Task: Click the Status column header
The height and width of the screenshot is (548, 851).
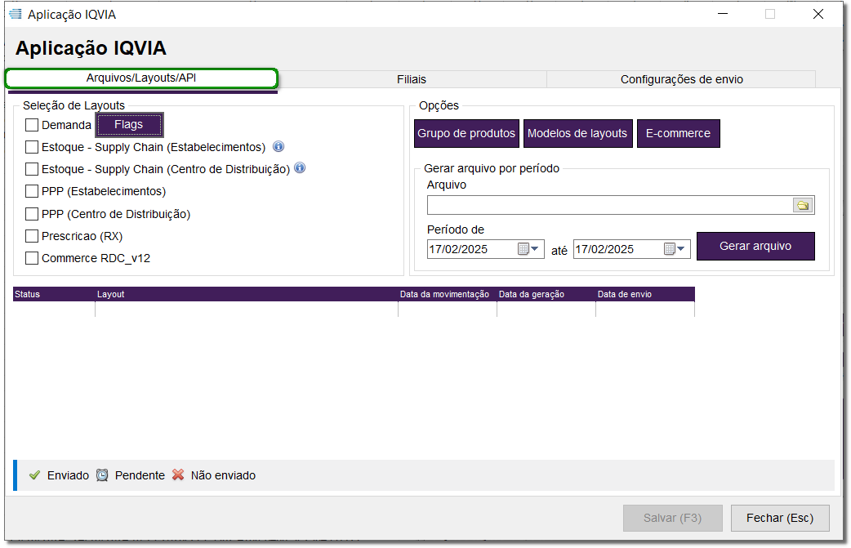Action: pos(54,294)
